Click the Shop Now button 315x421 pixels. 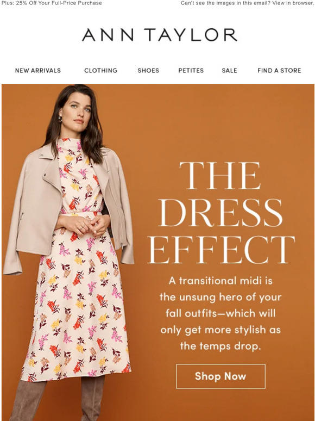click(x=220, y=376)
